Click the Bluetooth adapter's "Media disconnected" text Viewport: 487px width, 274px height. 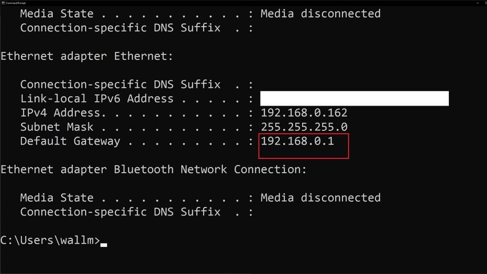tap(320, 198)
